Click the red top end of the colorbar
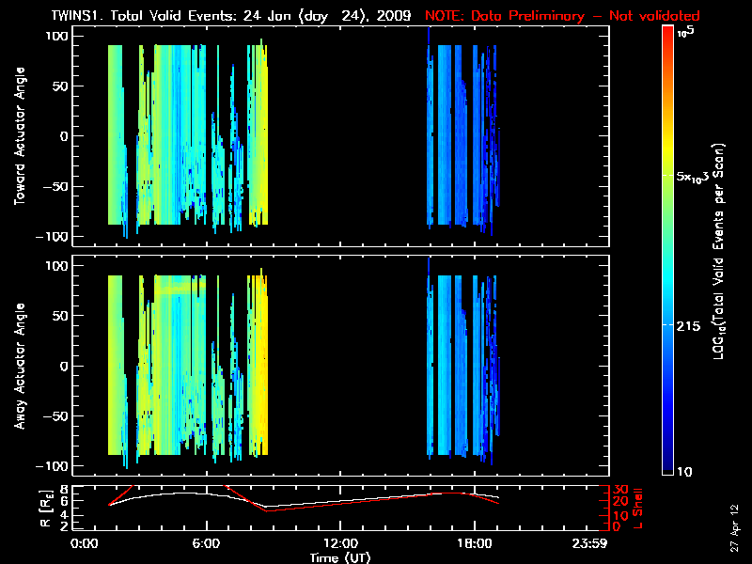752x564 pixels. point(667,32)
